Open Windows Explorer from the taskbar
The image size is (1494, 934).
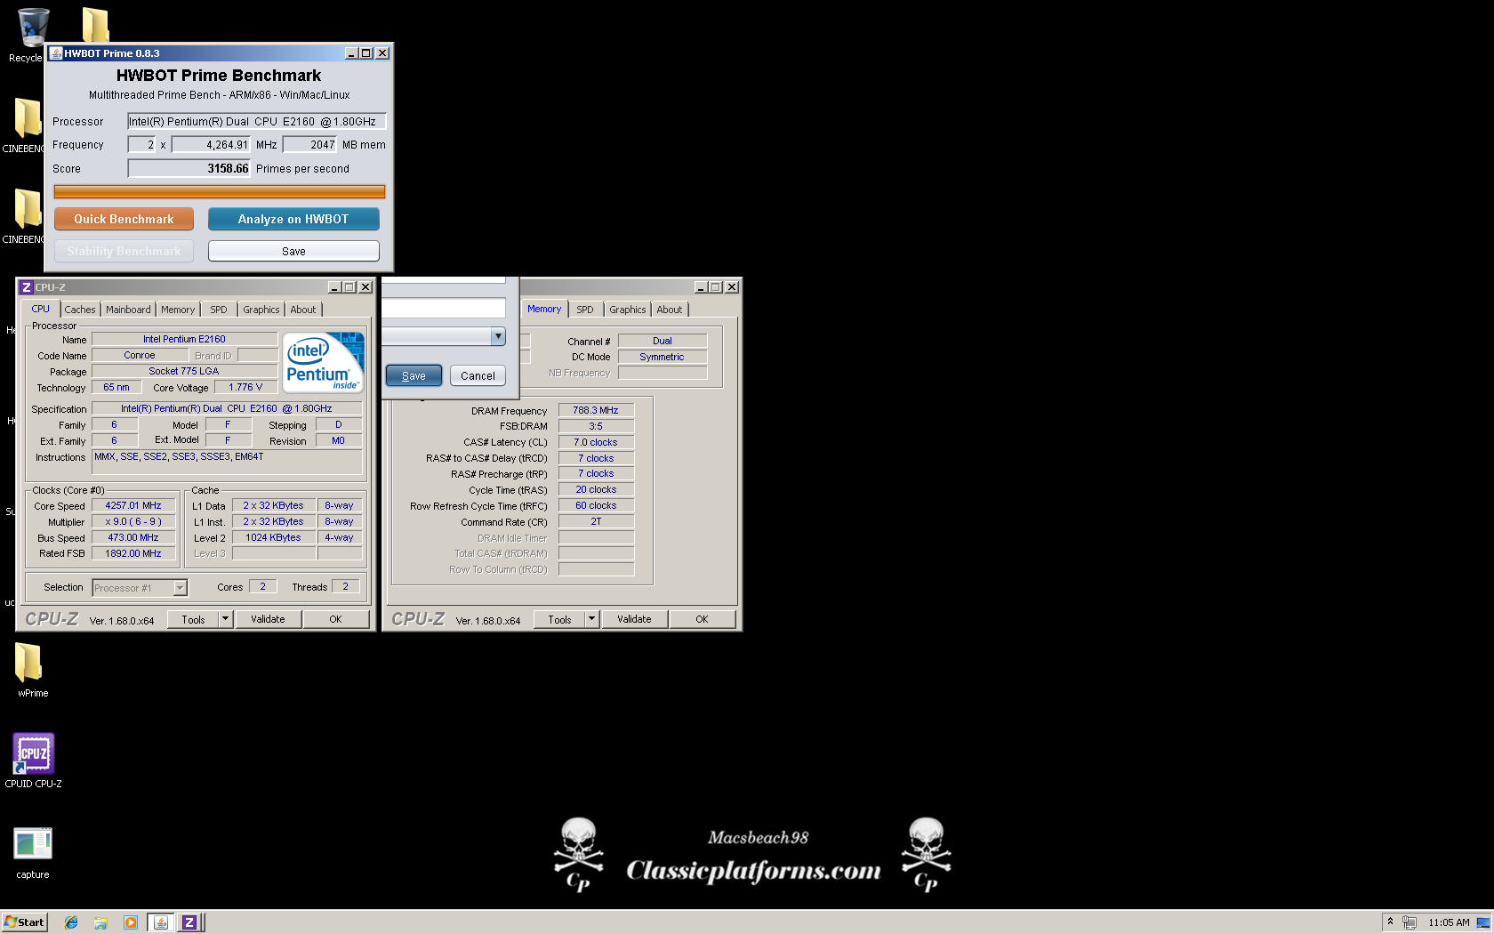[x=100, y=922]
